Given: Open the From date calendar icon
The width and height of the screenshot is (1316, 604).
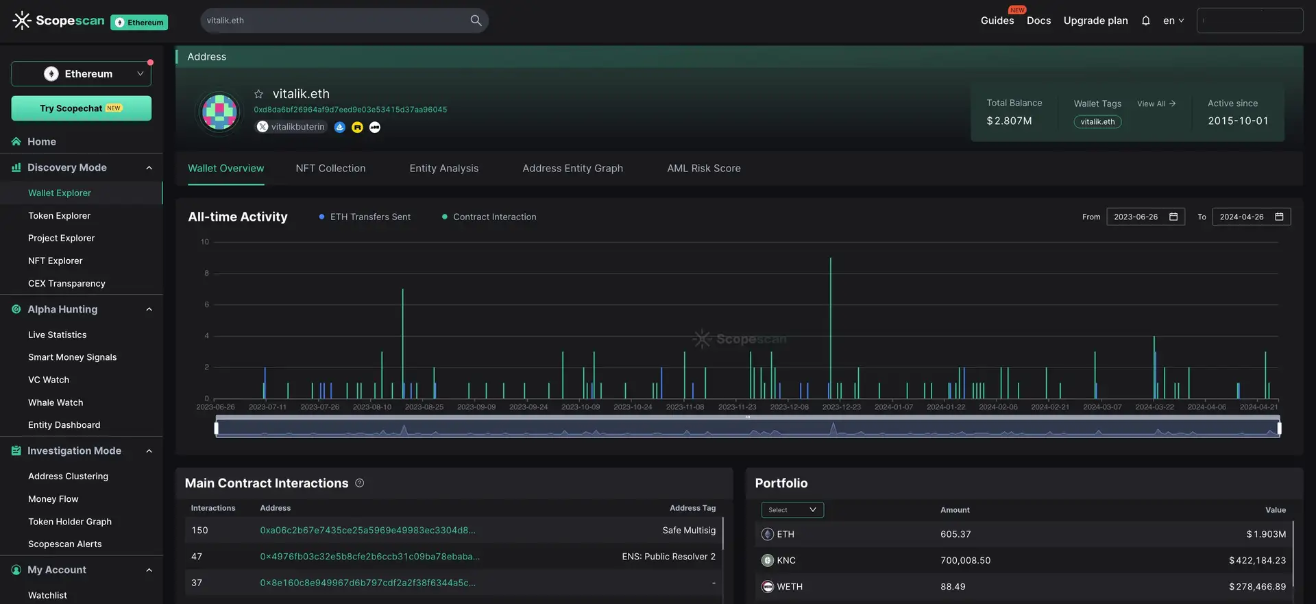Looking at the screenshot, I should [1173, 217].
